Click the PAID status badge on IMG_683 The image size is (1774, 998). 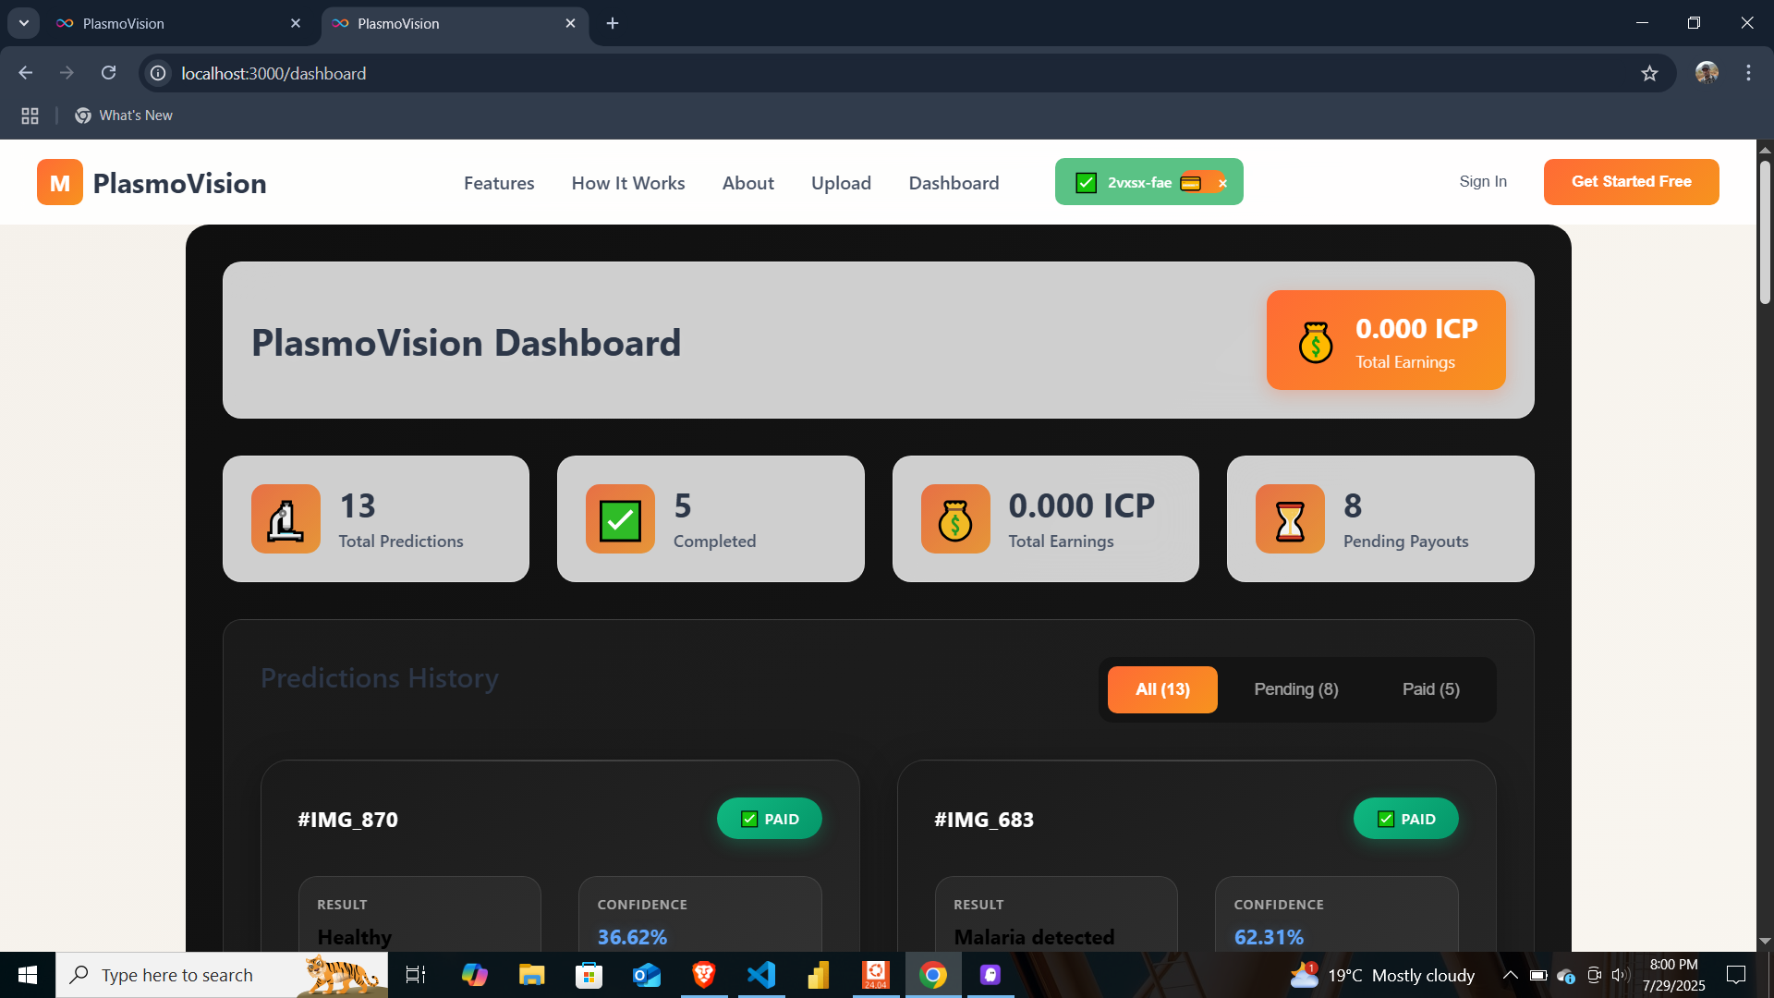coord(1405,819)
